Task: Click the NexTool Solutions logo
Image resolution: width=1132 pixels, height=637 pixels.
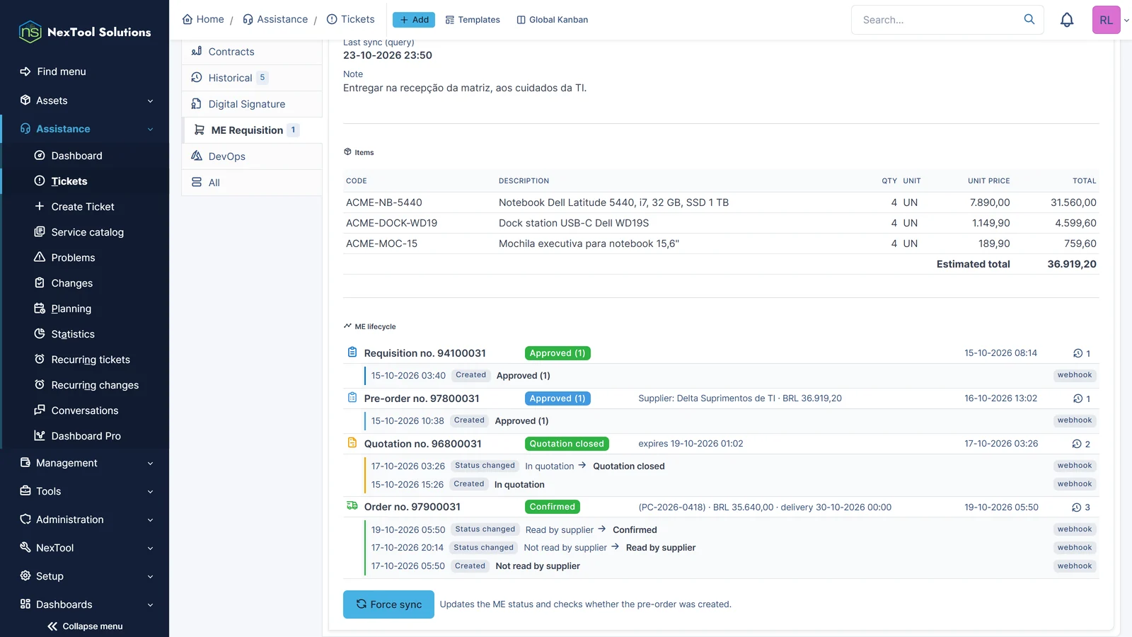Action: pos(85,32)
